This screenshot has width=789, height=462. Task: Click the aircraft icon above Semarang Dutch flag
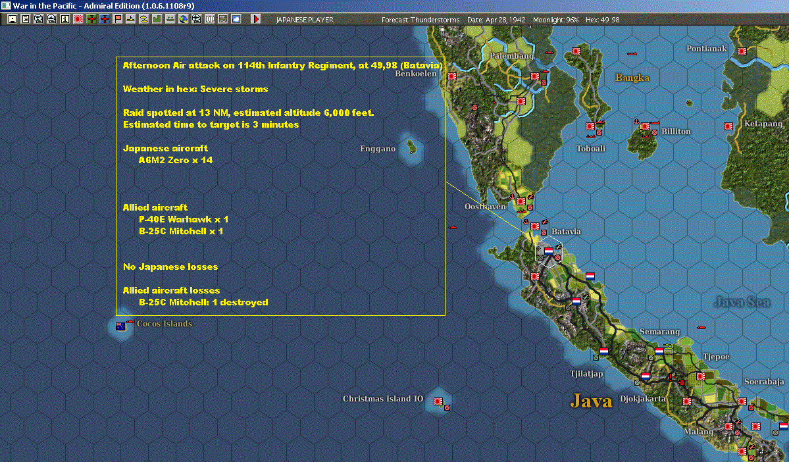point(668,346)
